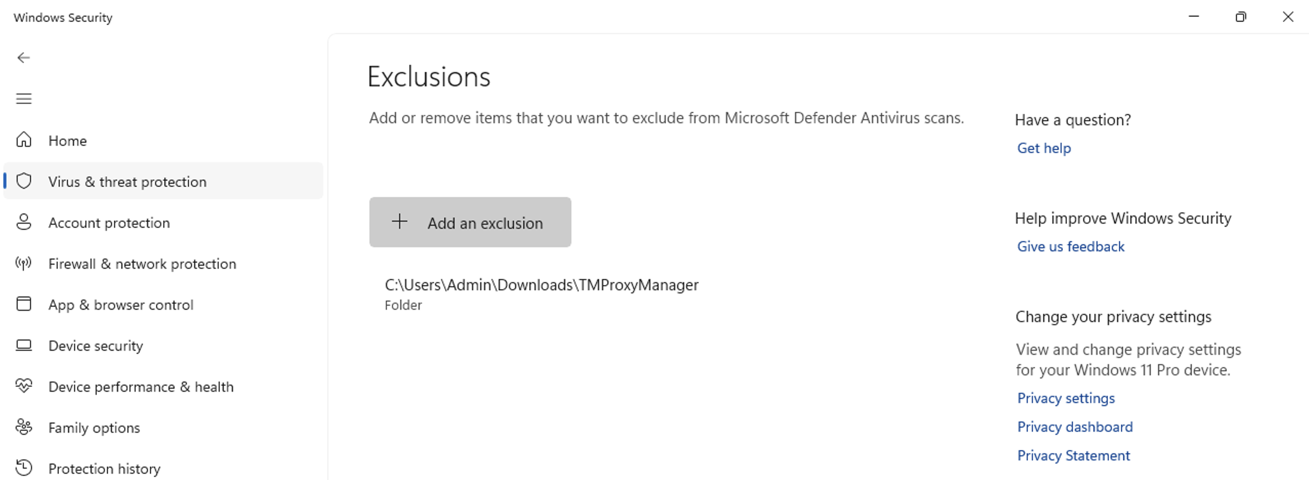Open the Privacy Statement link
This screenshot has height=480, width=1309.
pyautogui.click(x=1073, y=456)
